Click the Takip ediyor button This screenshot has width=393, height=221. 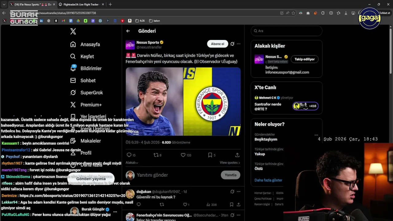[305, 59]
